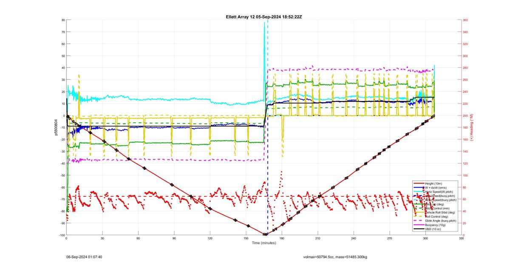Select 'VBD (10 cc)' legend entry

point(433,229)
